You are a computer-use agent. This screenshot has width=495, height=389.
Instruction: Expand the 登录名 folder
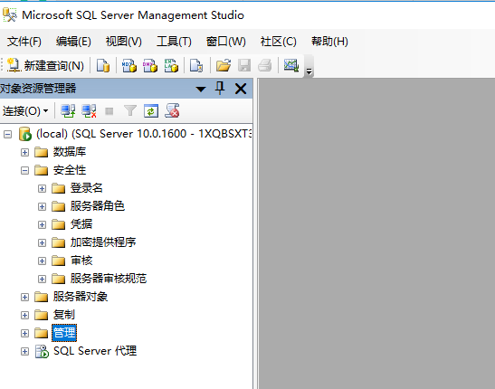pyautogui.click(x=42, y=189)
